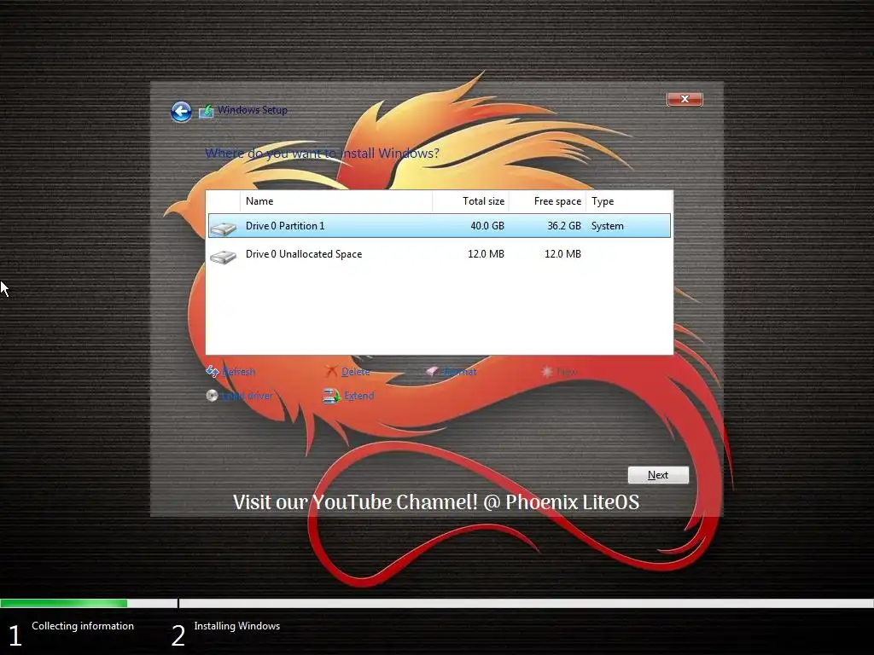Viewport: 874px width, 655px height.
Task: Click the disc icon for Load driver
Action: click(x=212, y=396)
